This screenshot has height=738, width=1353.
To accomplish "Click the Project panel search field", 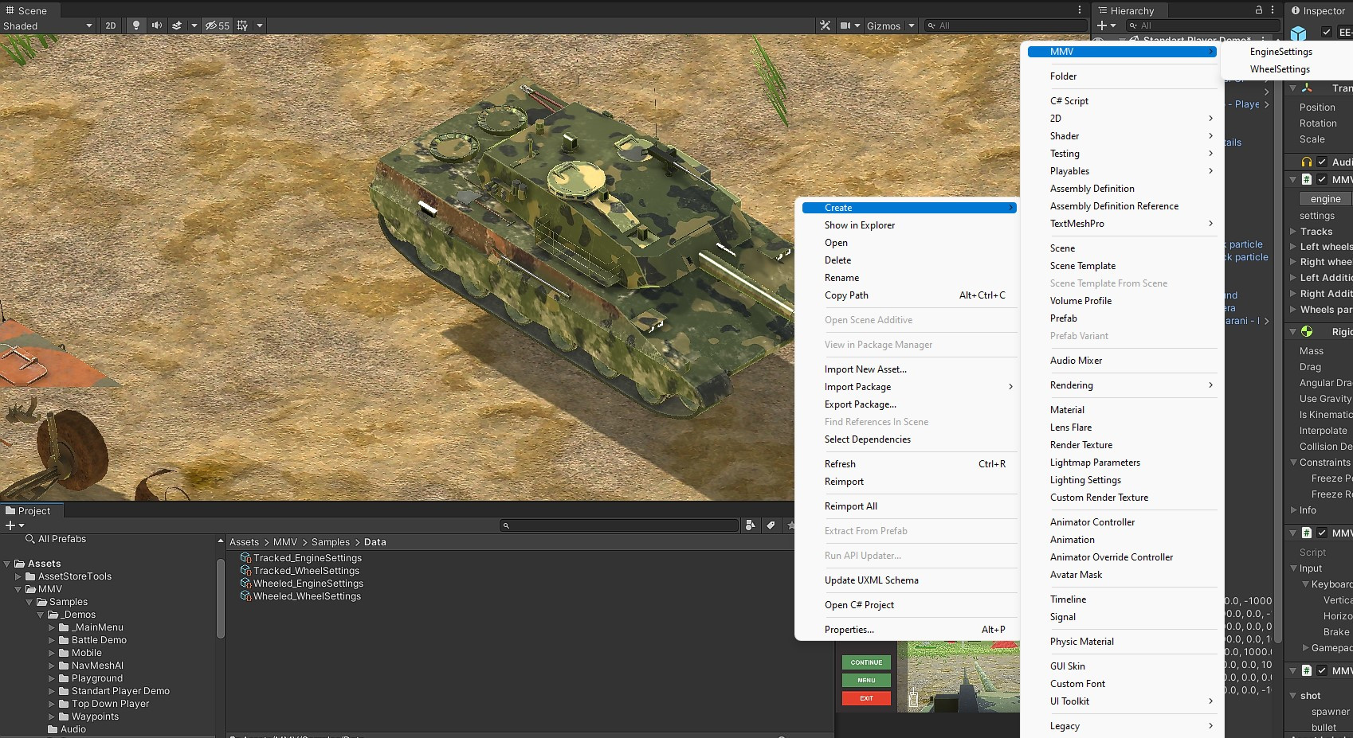I will pos(619,525).
